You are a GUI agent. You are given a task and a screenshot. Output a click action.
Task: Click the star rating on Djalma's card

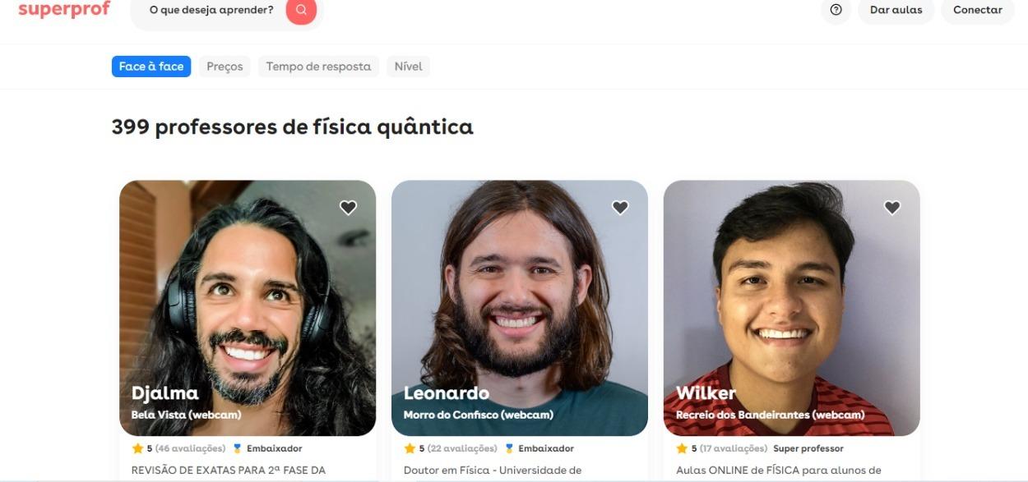point(137,448)
